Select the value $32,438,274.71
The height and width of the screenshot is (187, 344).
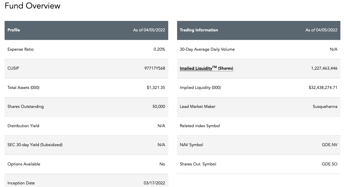point(323,88)
